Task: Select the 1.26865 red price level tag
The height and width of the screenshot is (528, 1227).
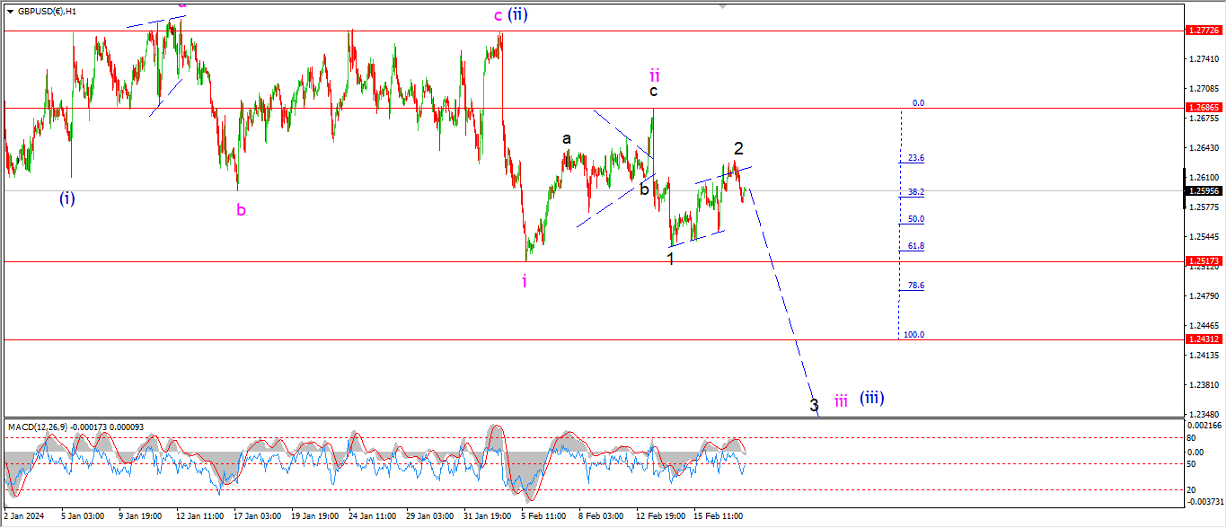Action: (x=1205, y=108)
